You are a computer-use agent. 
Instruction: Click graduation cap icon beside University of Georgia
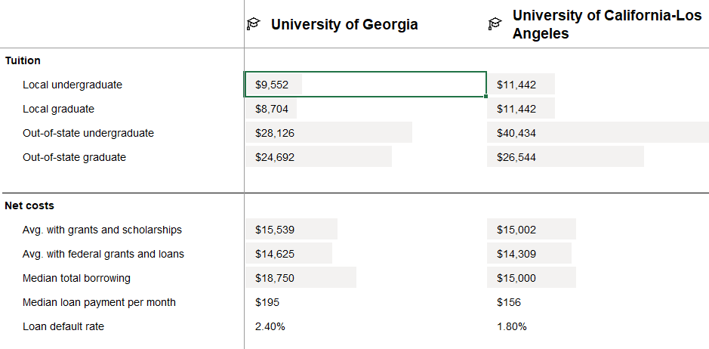tap(254, 25)
